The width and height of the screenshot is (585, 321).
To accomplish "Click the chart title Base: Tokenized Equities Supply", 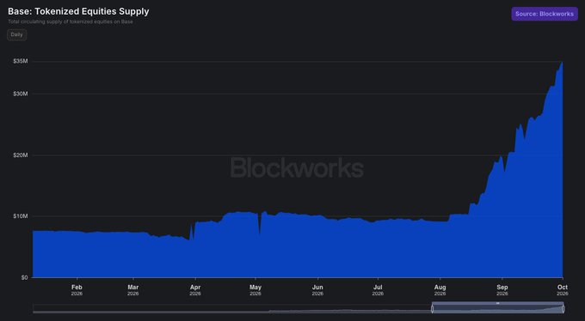I will point(78,11).
